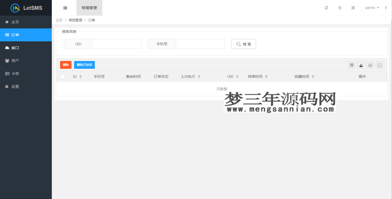Open the 设置 sidebar item
This screenshot has width=392, height=199.
coord(26,87)
